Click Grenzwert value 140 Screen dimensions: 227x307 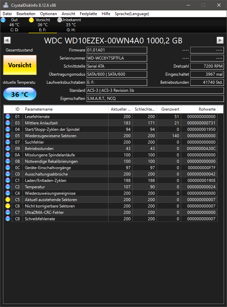click(x=175, y=136)
